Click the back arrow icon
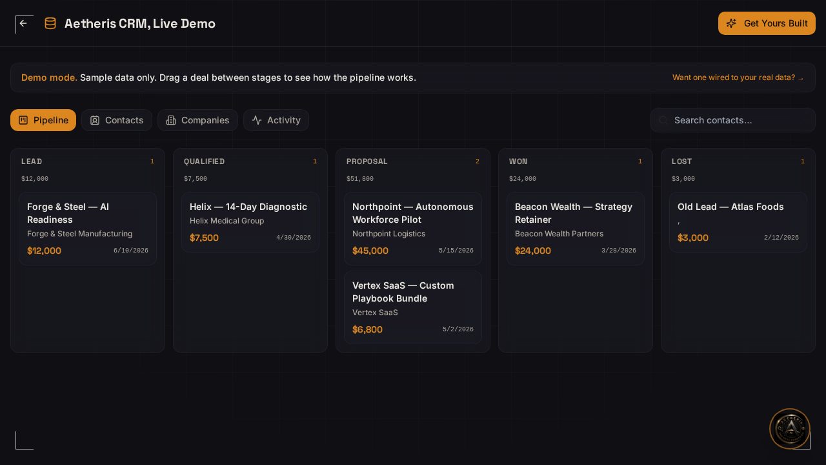The width and height of the screenshot is (826, 465). pyautogui.click(x=23, y=23)
